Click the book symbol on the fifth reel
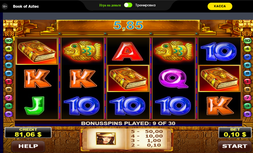 click(219, 78)
